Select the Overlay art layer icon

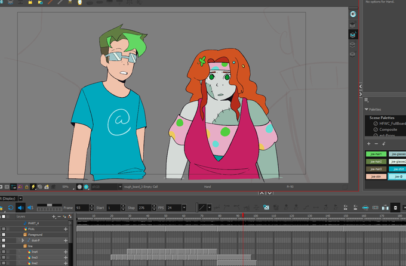(352, 24)
